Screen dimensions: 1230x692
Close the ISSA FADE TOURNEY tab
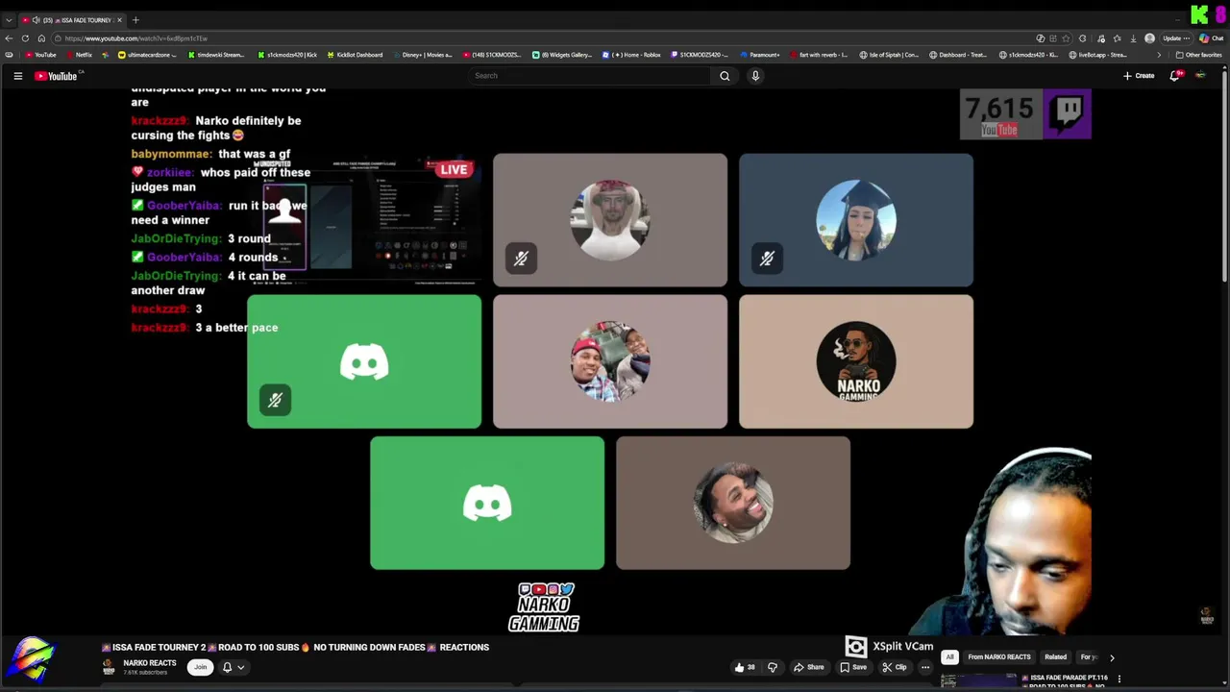pyautogui.click(x=120, y=20)
